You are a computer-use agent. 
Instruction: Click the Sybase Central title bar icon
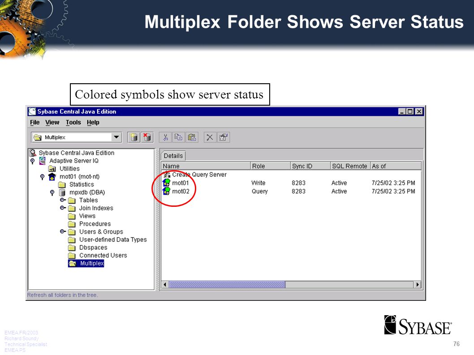[32, 111]
